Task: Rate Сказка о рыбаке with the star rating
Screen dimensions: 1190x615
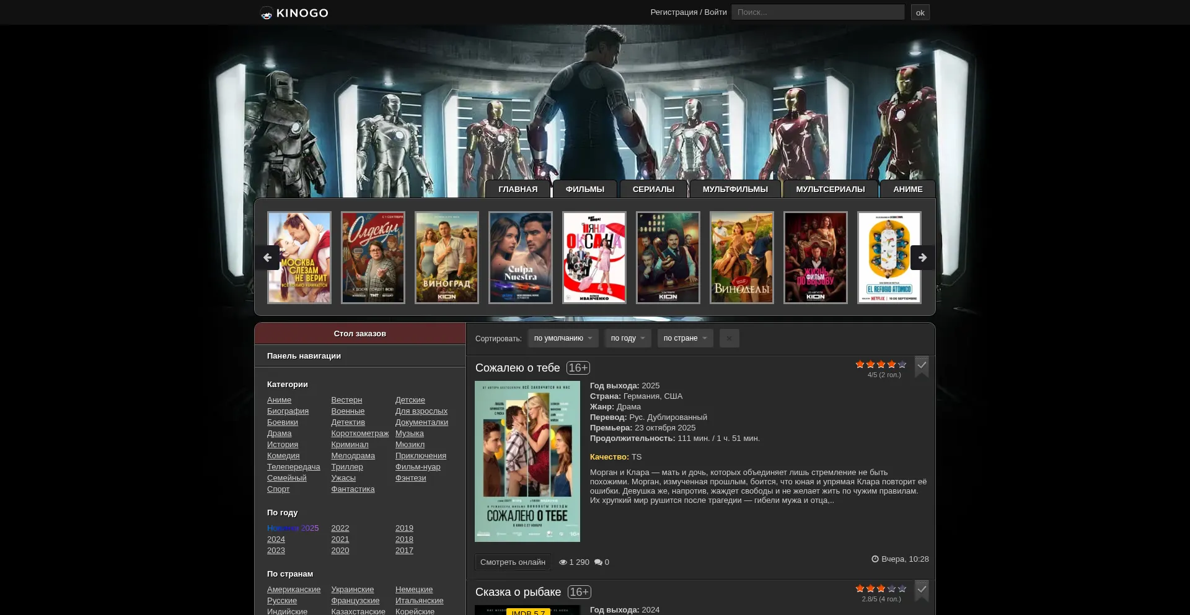Action: 881,589
